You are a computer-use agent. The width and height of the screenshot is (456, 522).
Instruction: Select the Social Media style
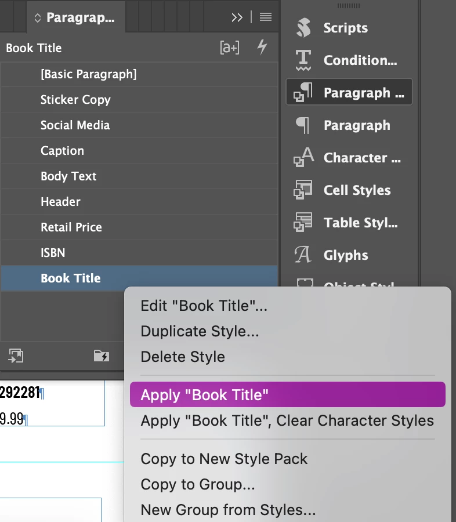139,125
